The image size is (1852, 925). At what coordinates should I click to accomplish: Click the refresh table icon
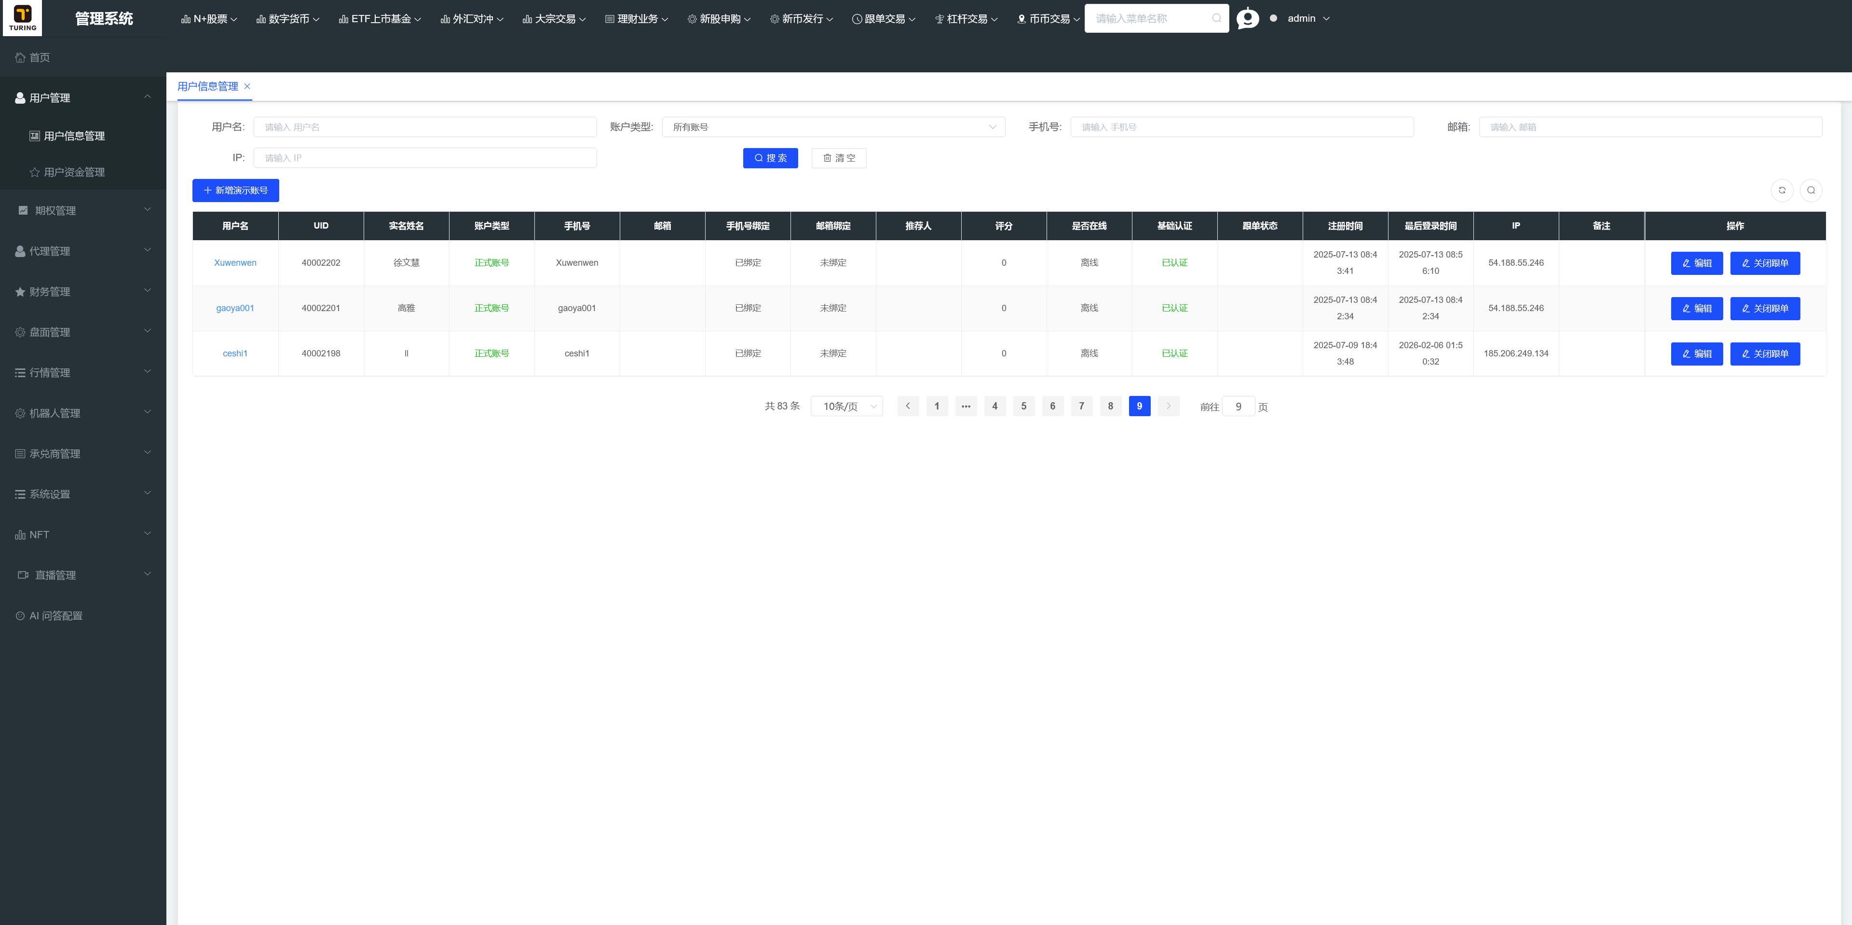coord(1782,190)
